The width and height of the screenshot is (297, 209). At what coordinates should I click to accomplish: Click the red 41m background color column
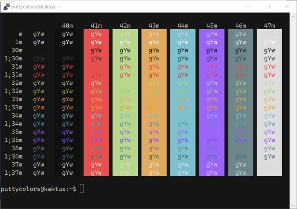pyautogui.click(x=96, y=103)
